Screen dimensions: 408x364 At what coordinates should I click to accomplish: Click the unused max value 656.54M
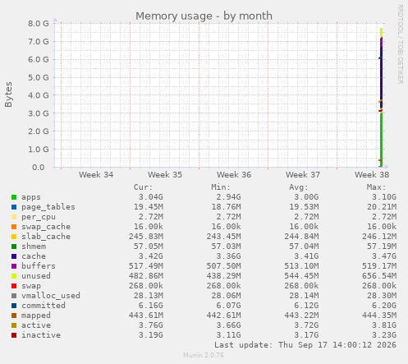(379, 276)
